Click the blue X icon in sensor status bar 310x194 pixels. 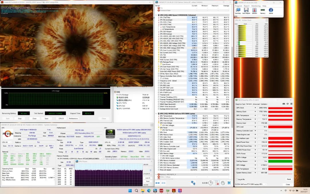point(229,183)
